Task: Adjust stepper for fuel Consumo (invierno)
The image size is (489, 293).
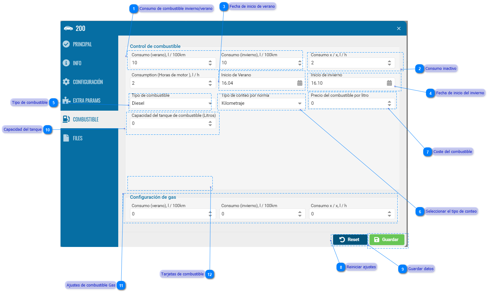Action: [x=300, y=63]
